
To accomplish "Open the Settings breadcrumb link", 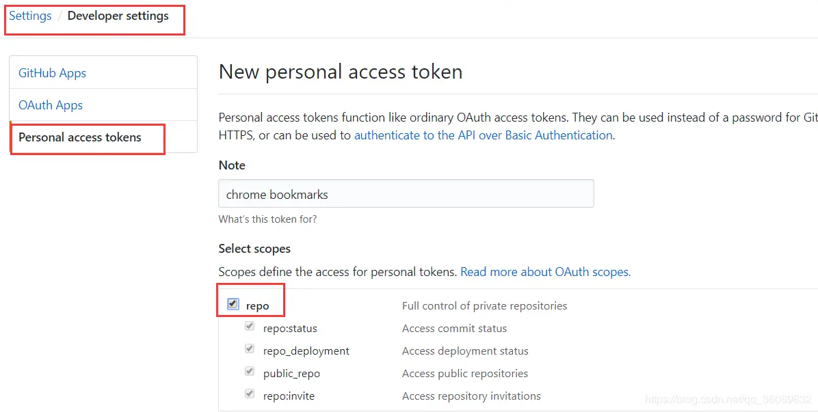I will (30, 16).
